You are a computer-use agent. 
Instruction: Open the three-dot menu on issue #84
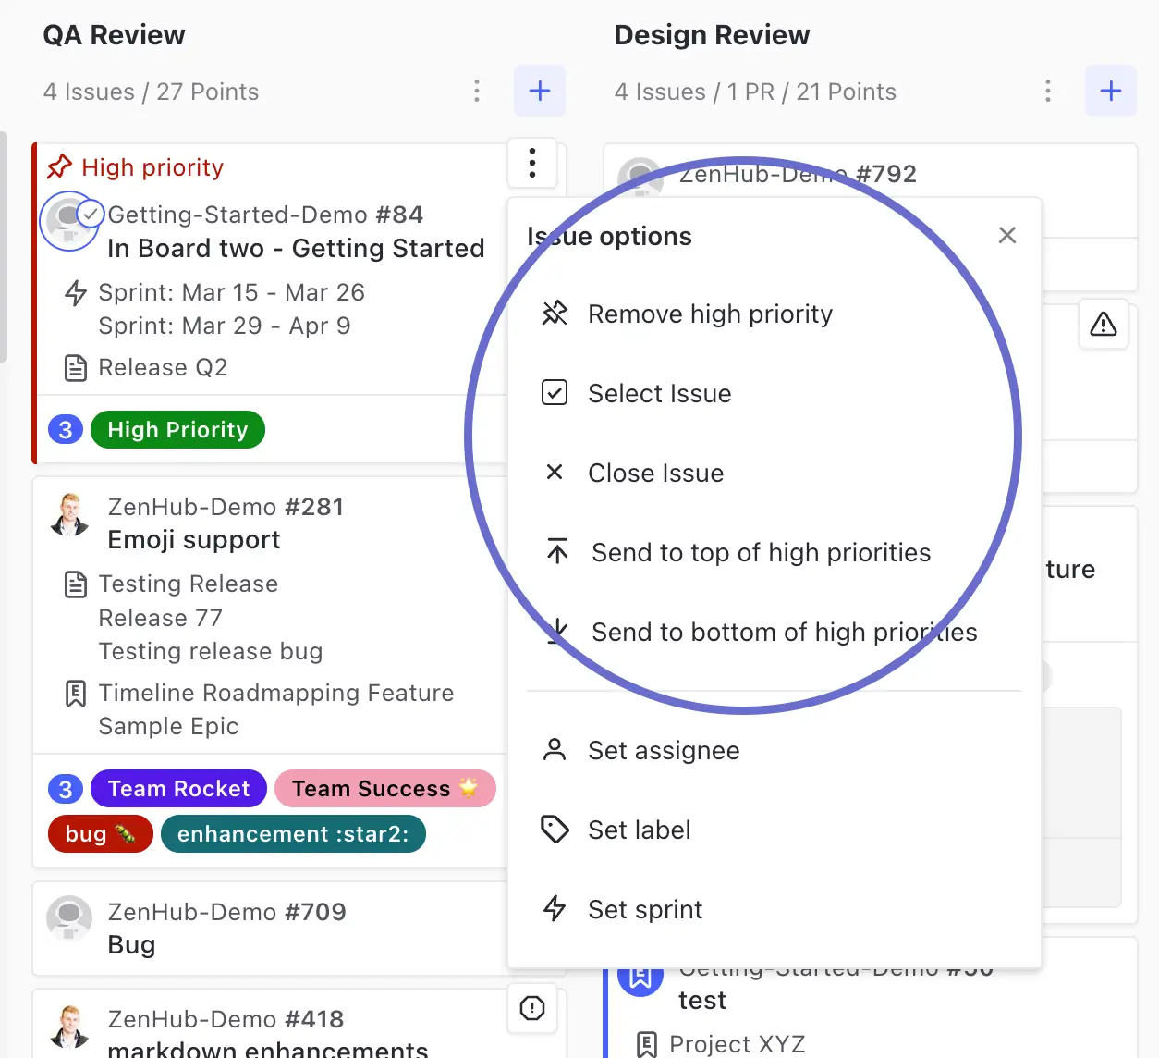point(532,164)
